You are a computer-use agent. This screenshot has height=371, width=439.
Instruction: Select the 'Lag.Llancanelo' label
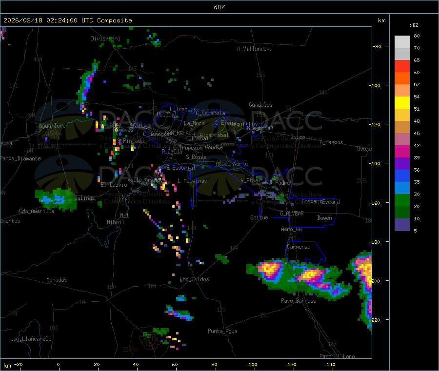click(31, 339)
